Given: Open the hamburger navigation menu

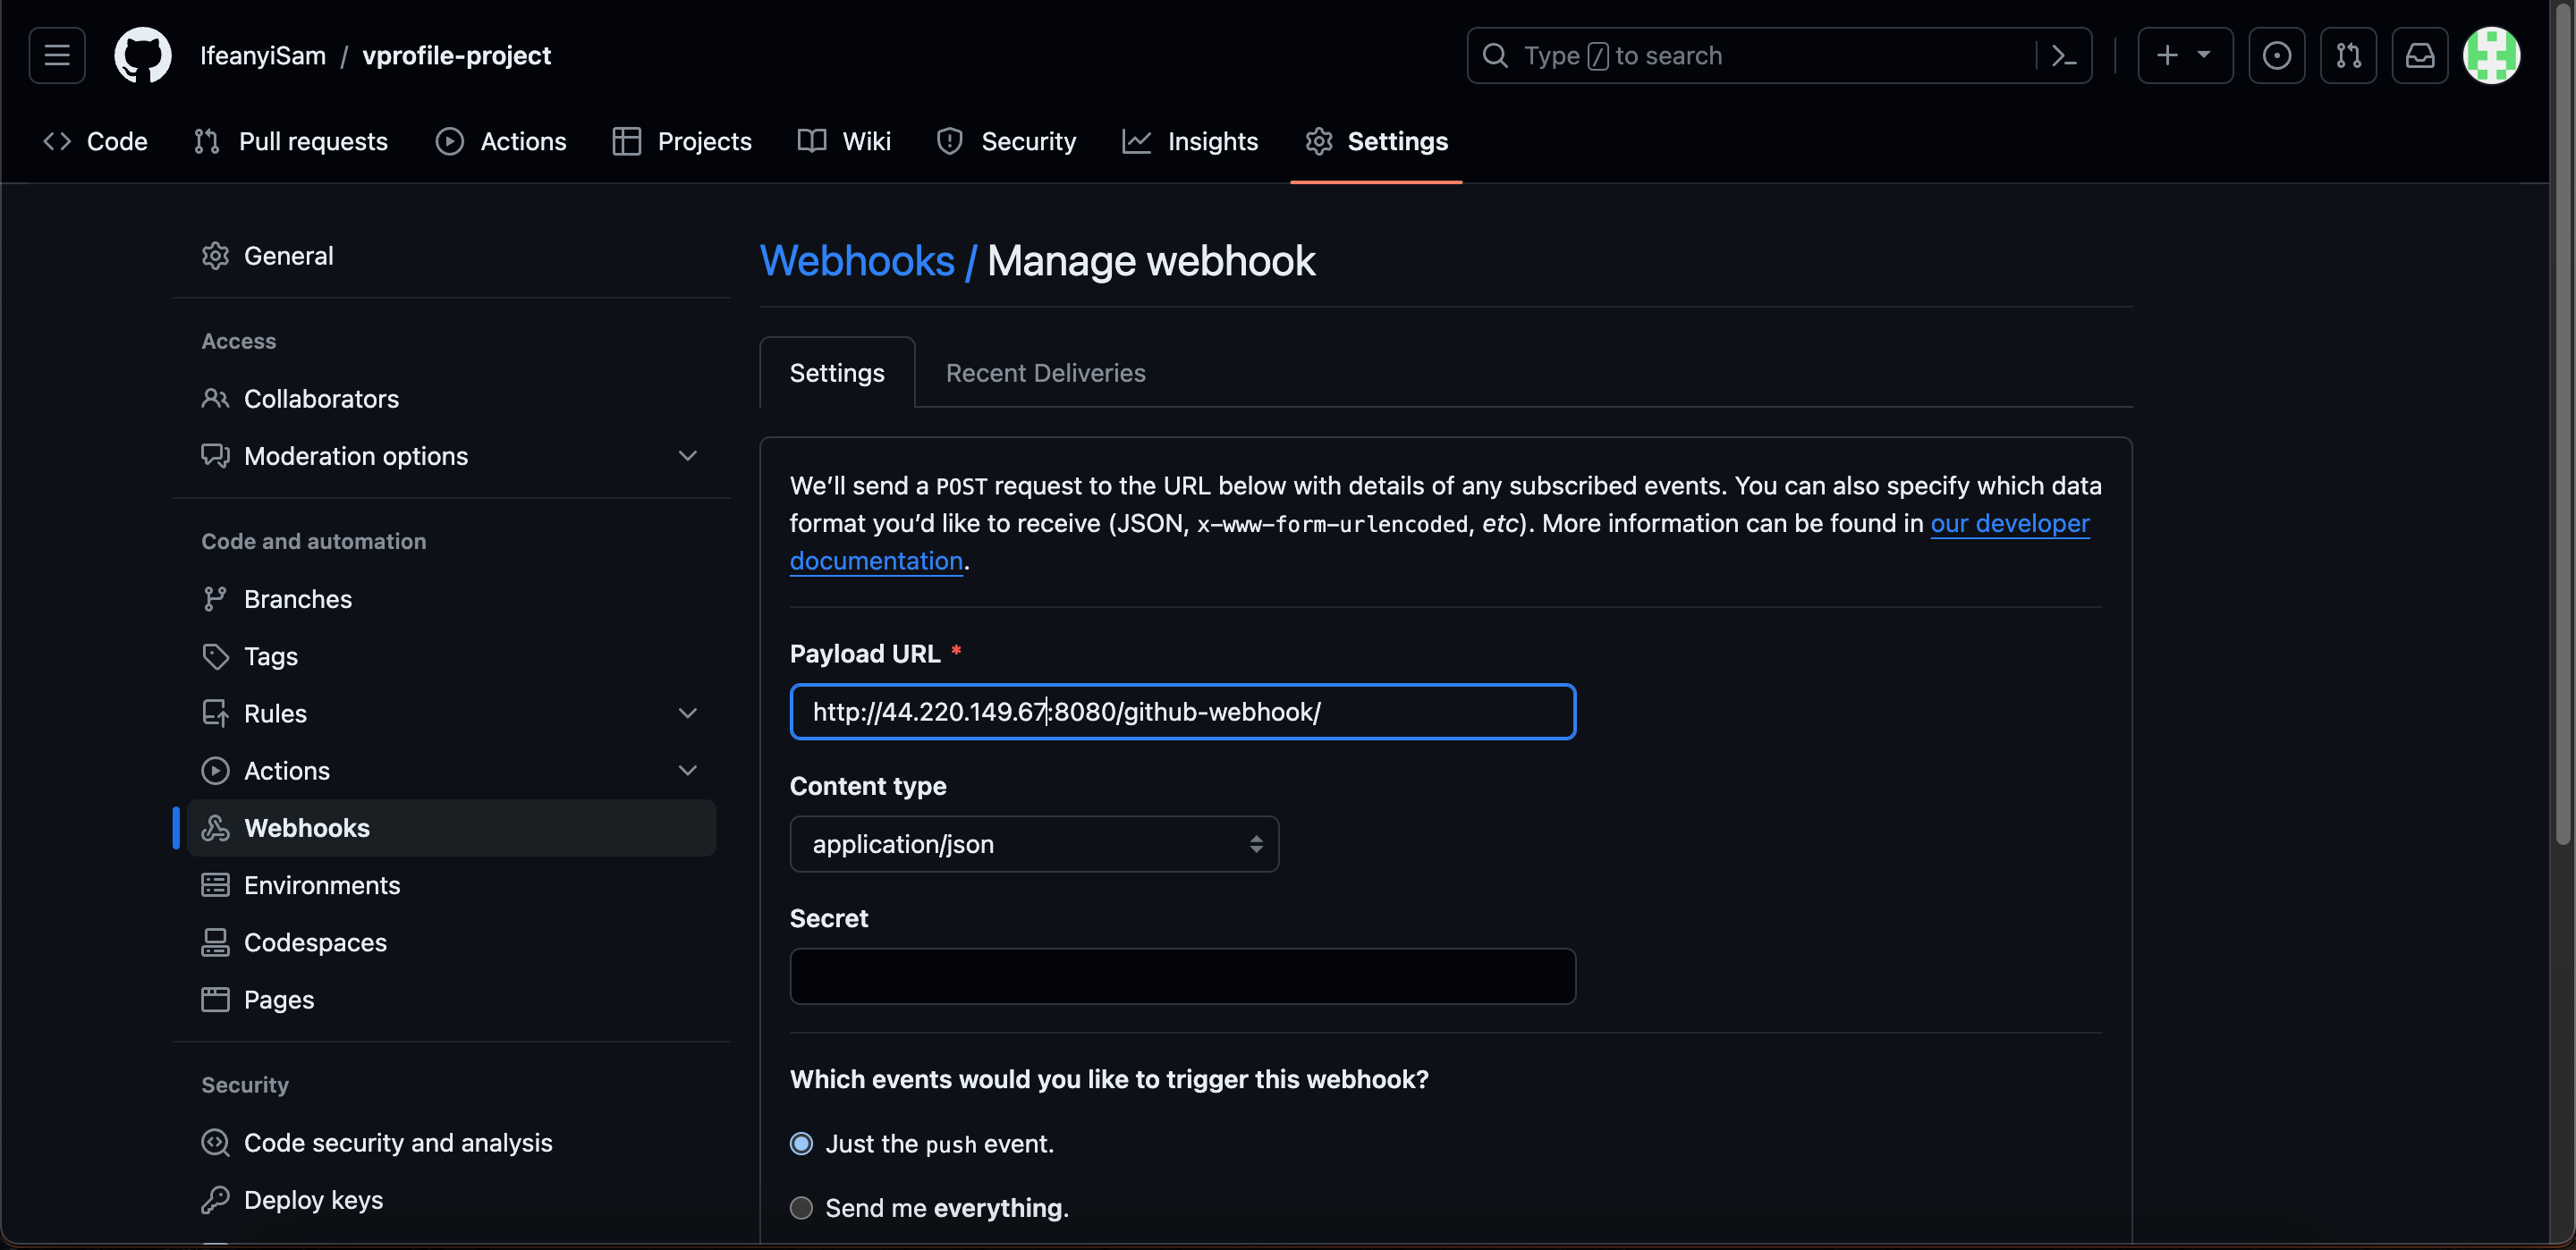Looking at the screenshot, I should (x=57, y=55).
